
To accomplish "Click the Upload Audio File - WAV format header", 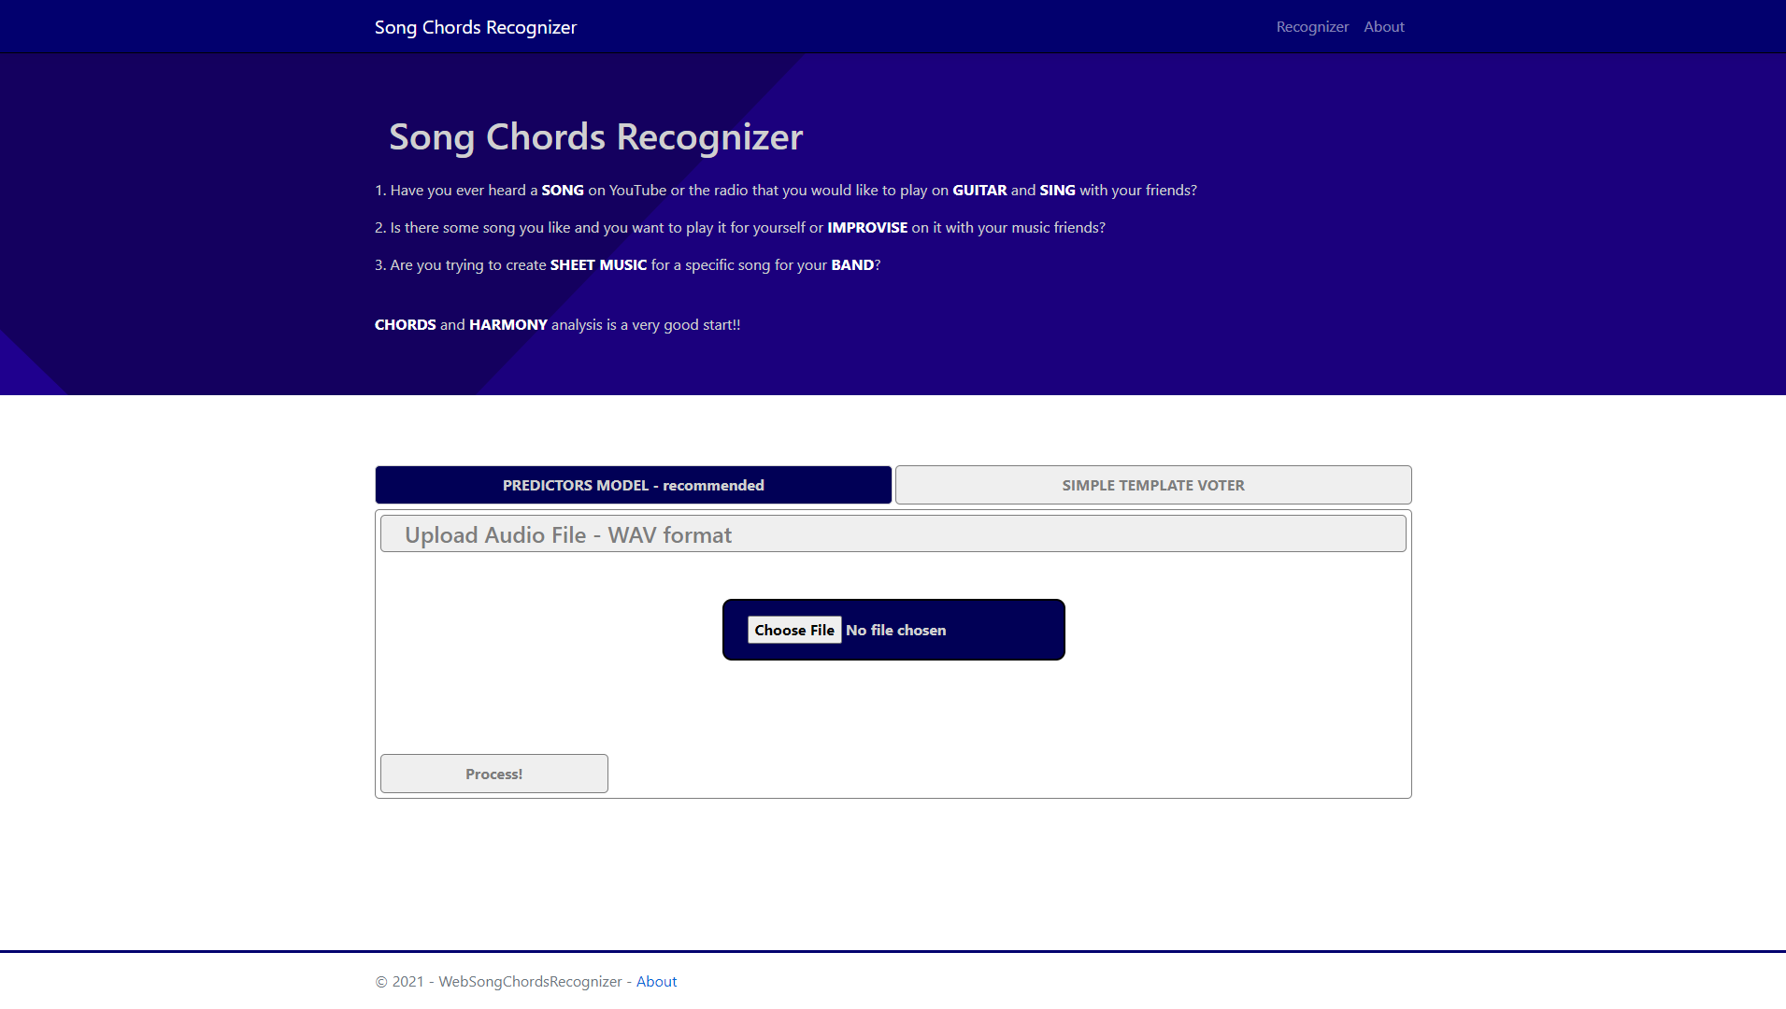I will click(893, 534).
